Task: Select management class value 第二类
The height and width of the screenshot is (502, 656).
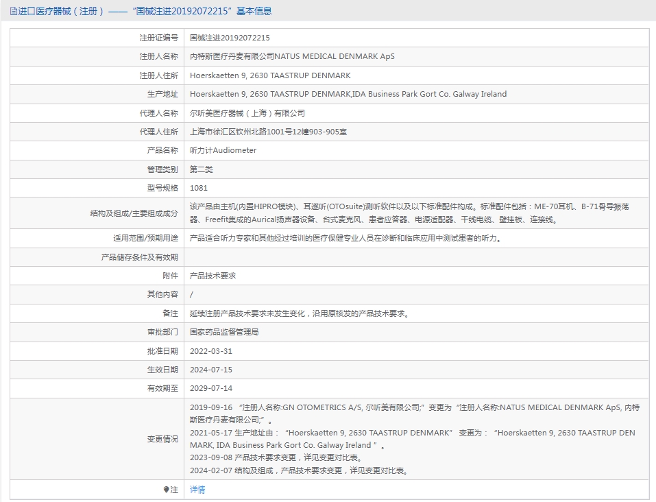Action: 202,169
